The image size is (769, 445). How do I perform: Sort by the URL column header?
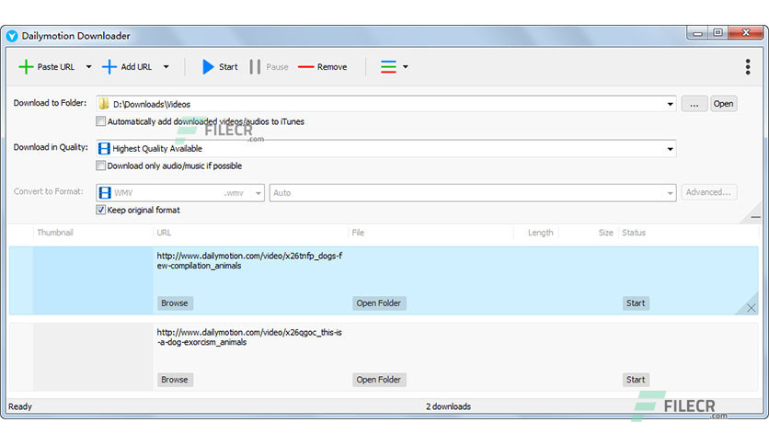pos(164,233)
